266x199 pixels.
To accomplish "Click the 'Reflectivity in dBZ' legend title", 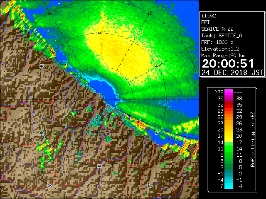I will (x=253, y=139).
